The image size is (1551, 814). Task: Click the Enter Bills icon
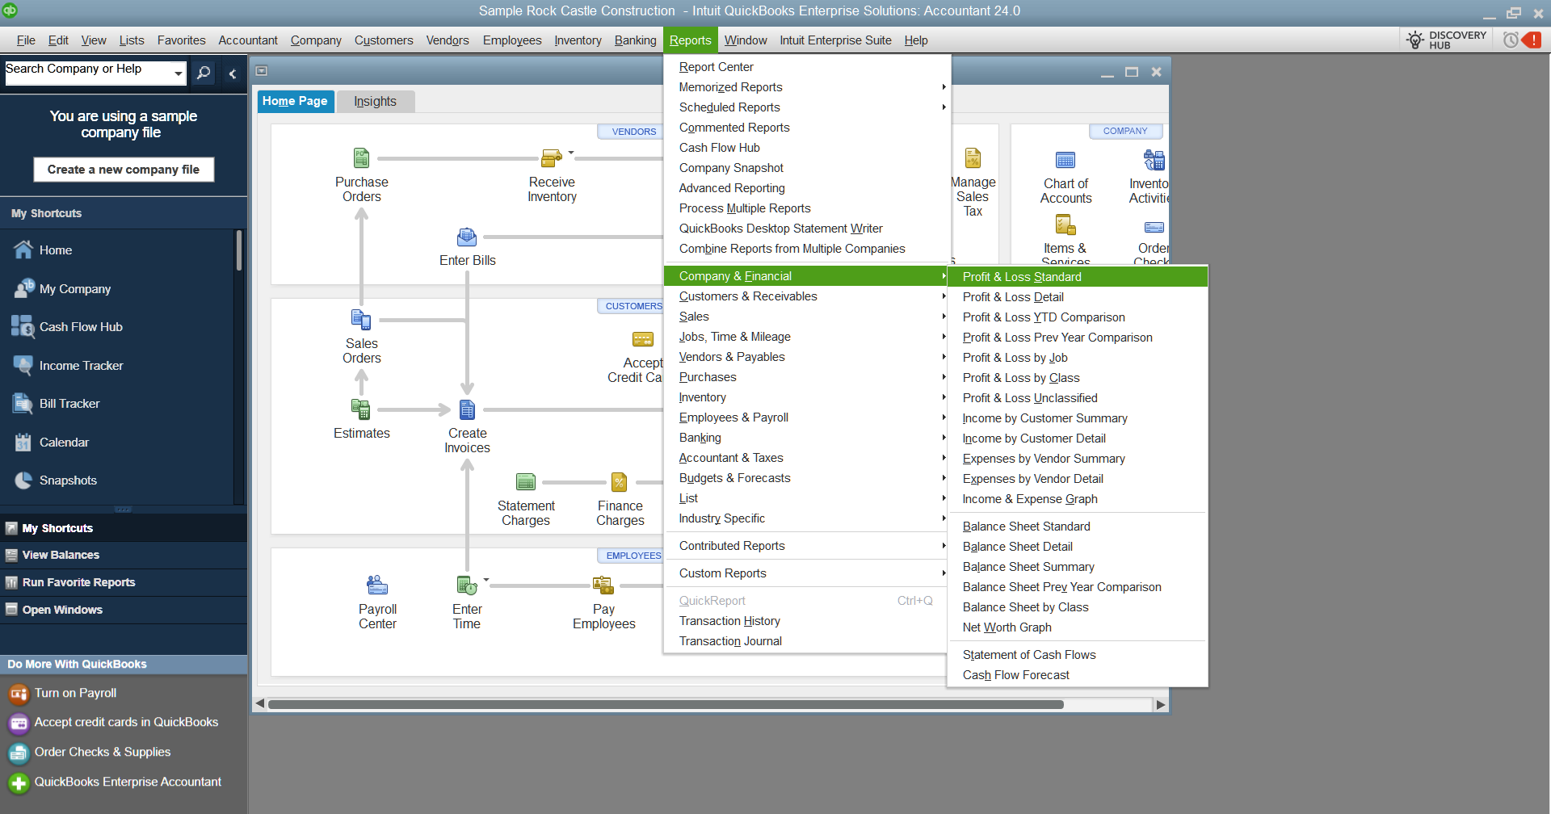click(x=467, y=237)
